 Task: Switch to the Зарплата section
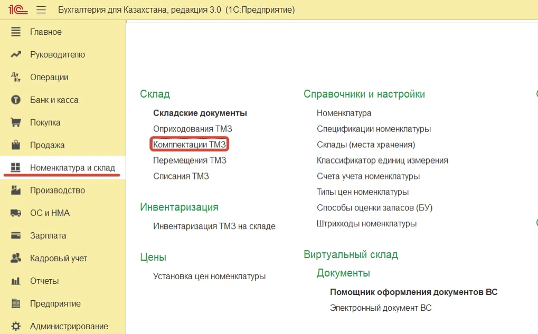tap(49, 236)
